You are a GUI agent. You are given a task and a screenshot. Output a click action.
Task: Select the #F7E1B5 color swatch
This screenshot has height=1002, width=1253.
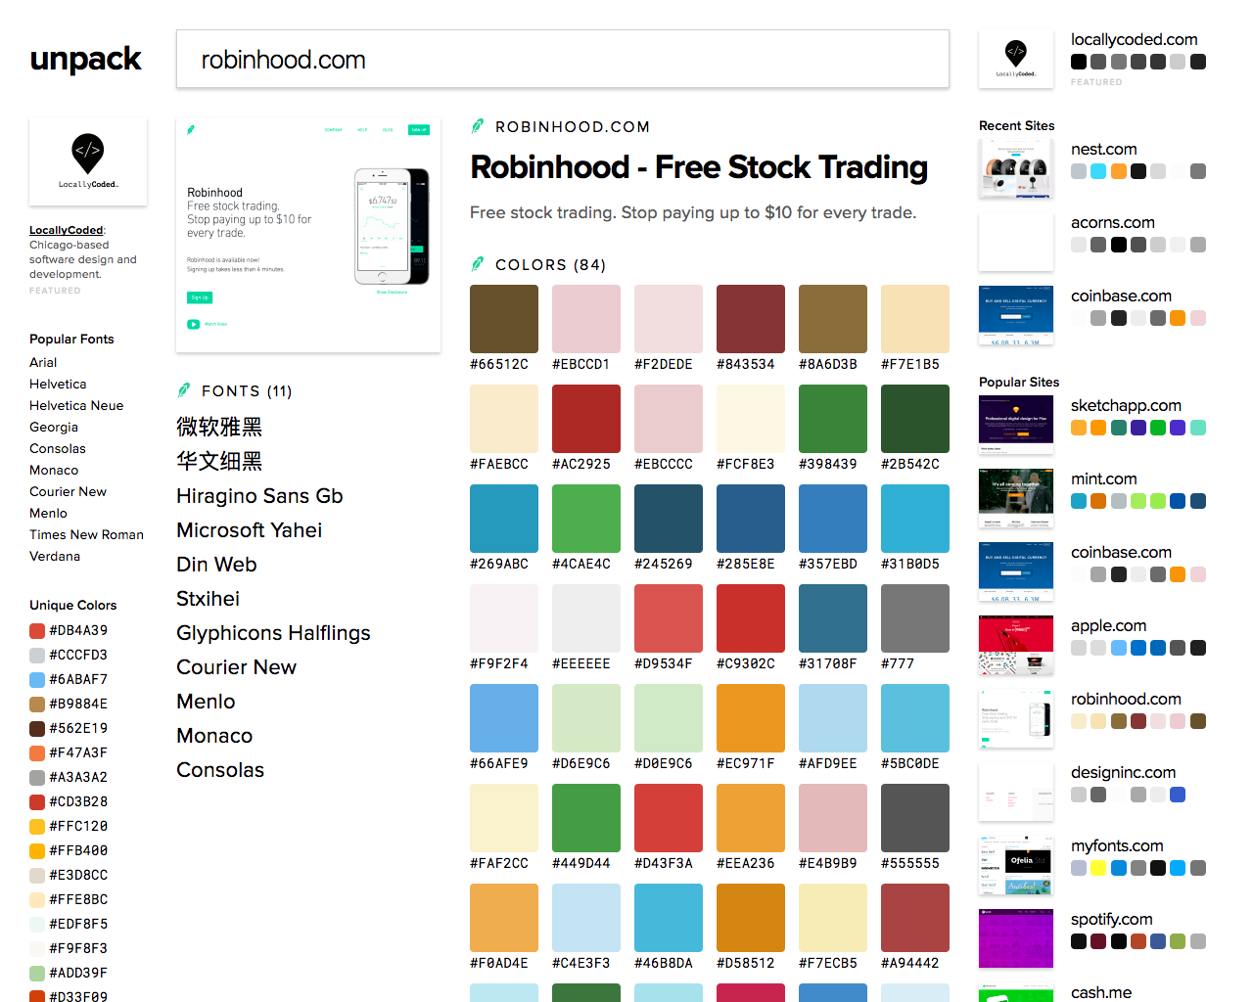tap(915, 319)
